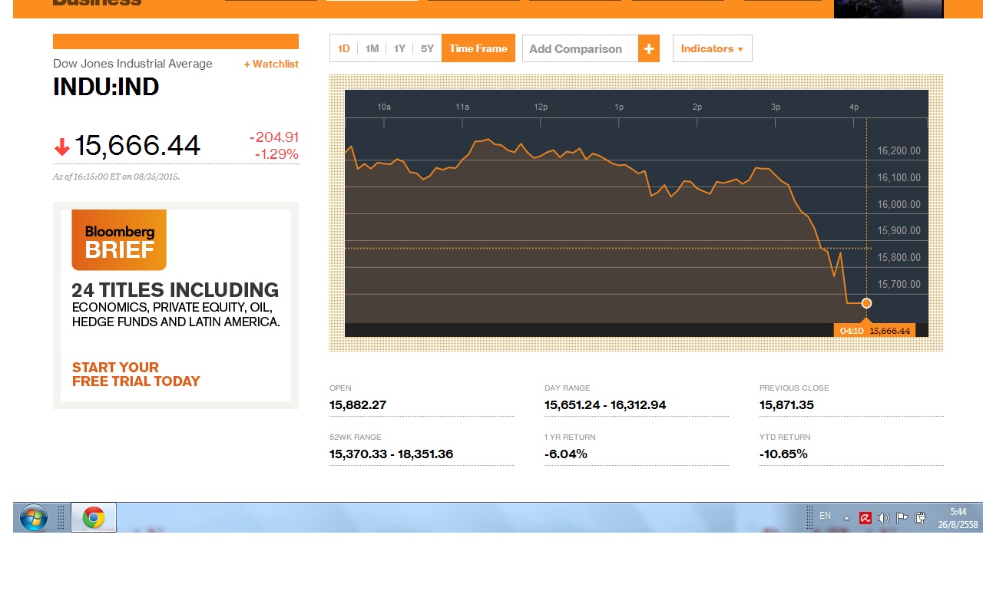This screenshot has height=614, width=983.
Task: Click the Time Frame button
Action: pos(478,48)
